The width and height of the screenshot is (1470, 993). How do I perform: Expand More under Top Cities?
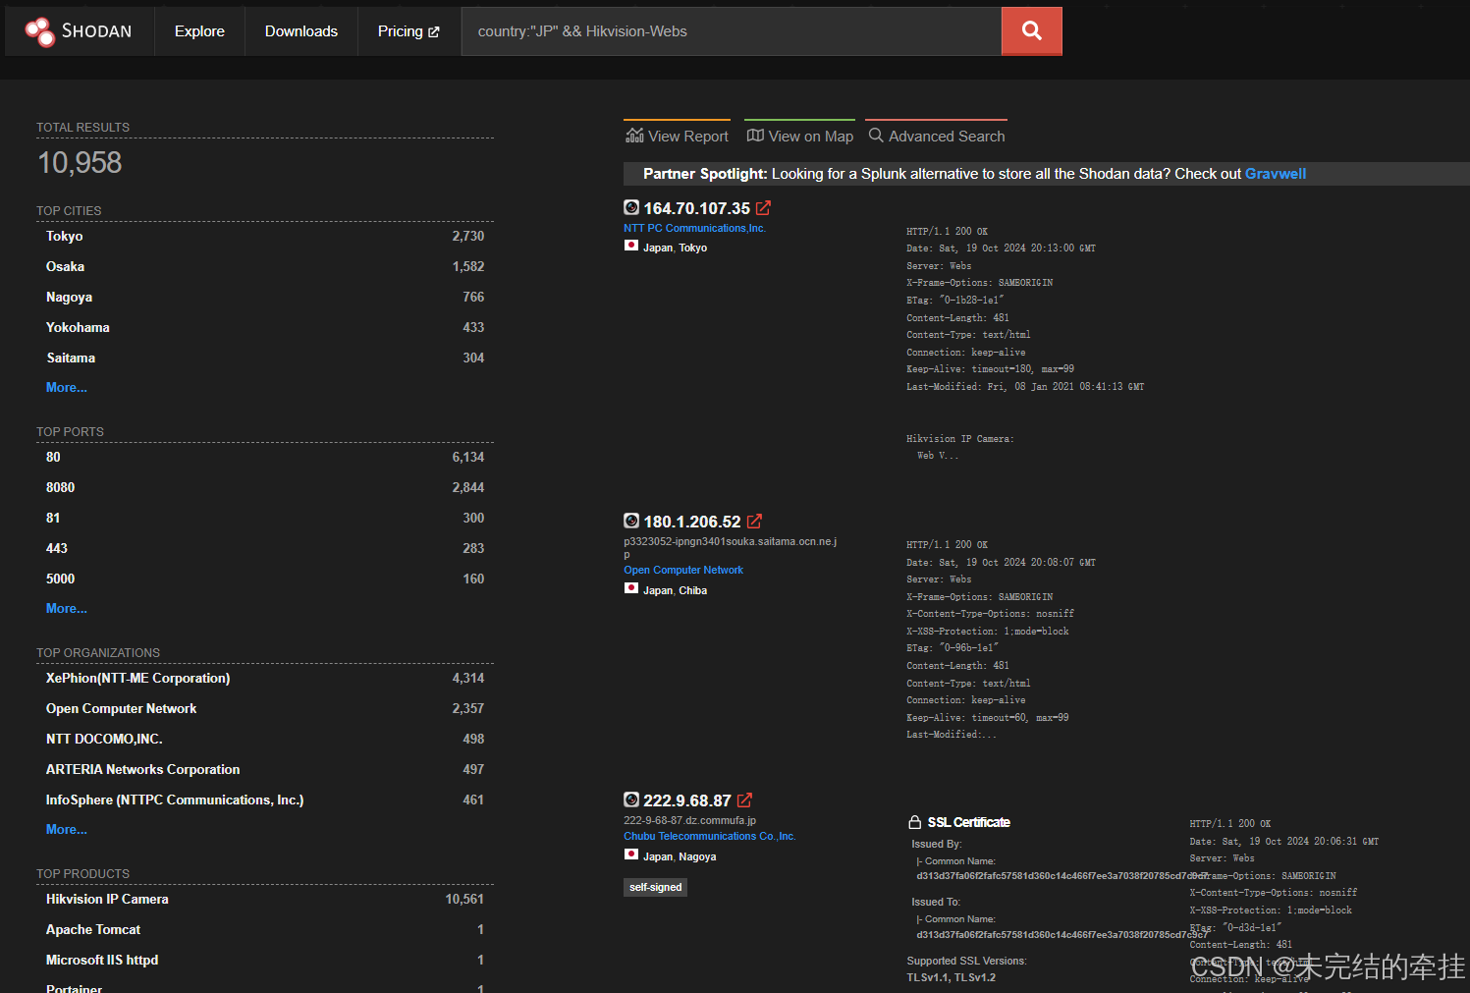[67, 387]
